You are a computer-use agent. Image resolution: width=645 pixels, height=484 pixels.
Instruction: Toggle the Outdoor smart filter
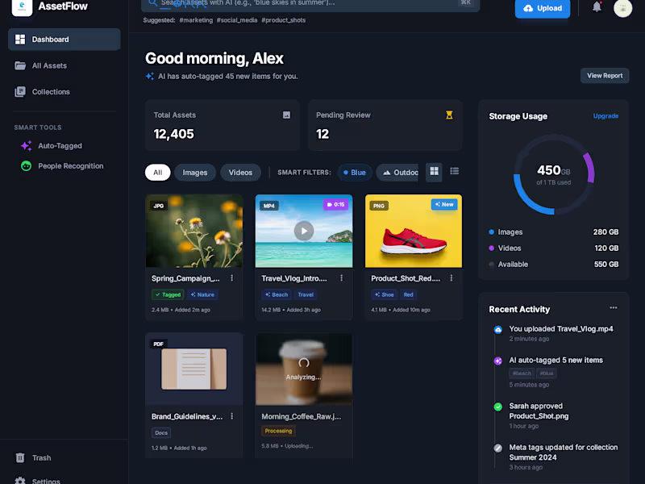400,172
